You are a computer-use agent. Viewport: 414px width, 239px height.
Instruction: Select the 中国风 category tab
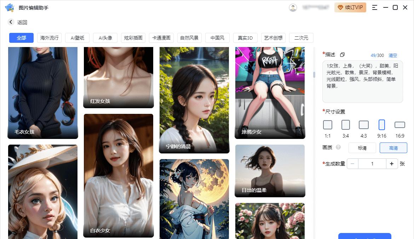coord(217,38)
